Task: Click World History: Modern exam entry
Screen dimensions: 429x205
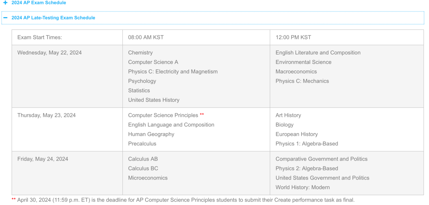Action: pos(302,188)
